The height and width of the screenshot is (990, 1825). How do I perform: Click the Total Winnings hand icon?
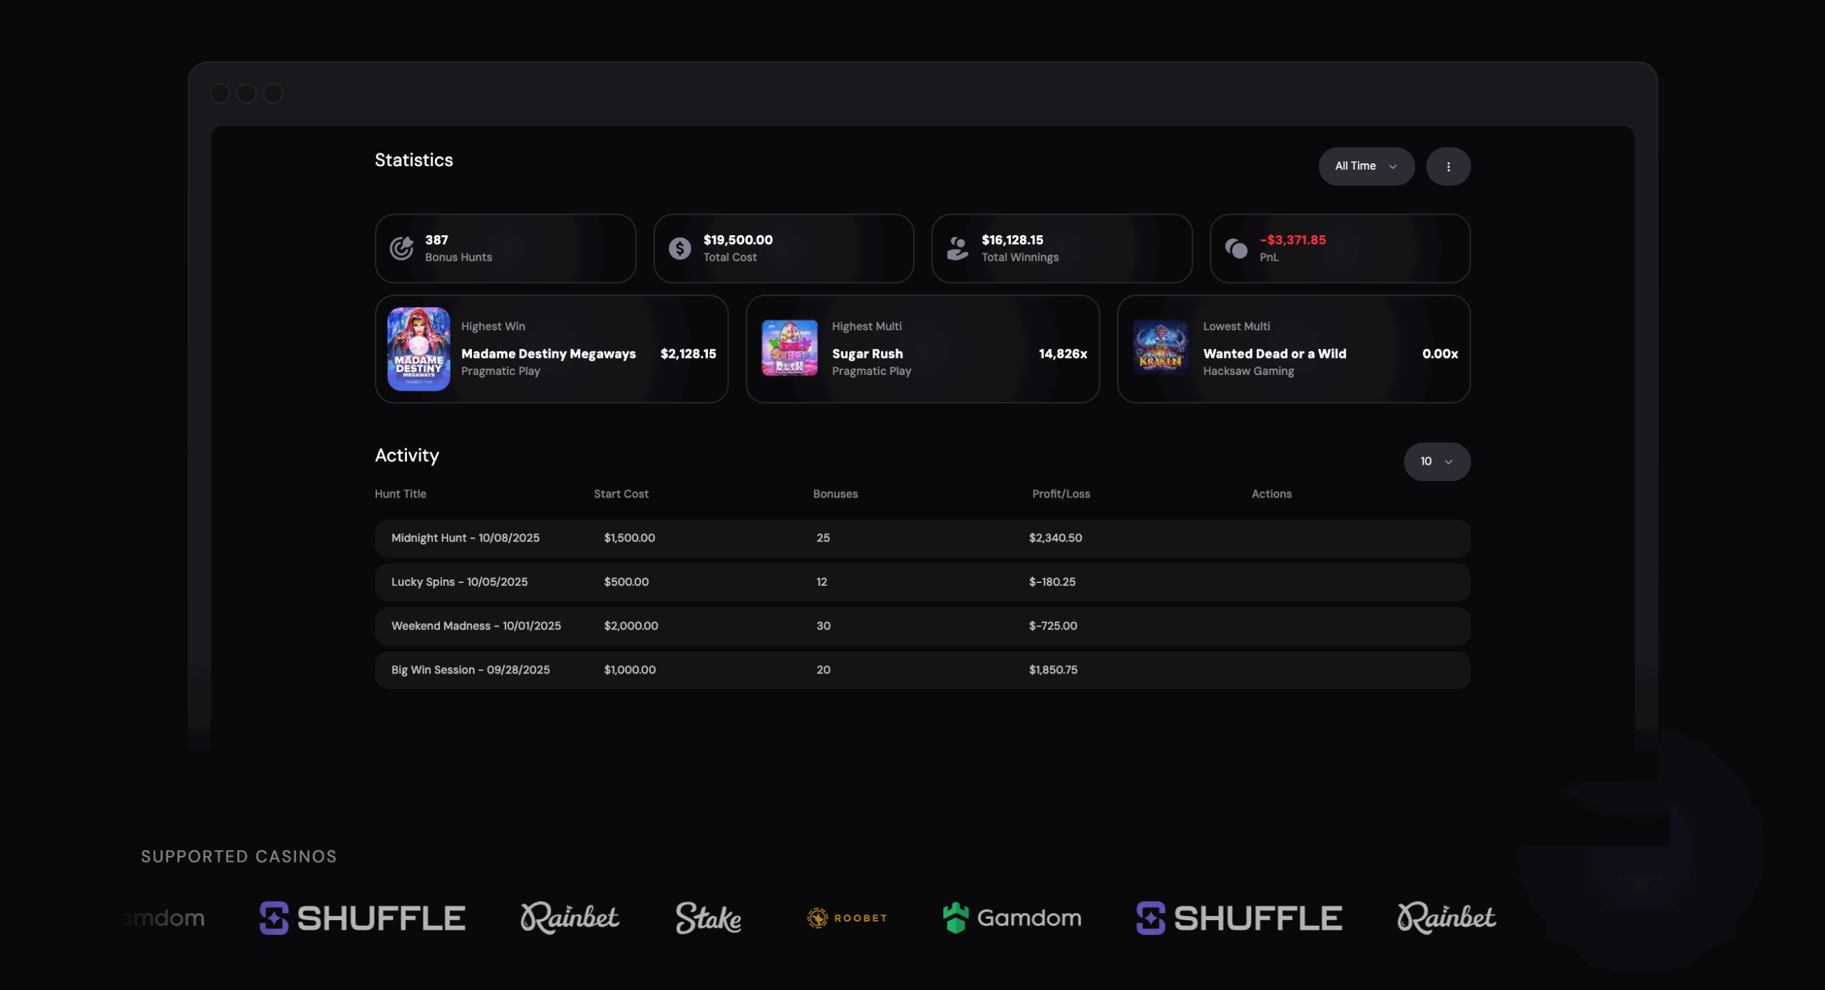[x=957, y=248]
